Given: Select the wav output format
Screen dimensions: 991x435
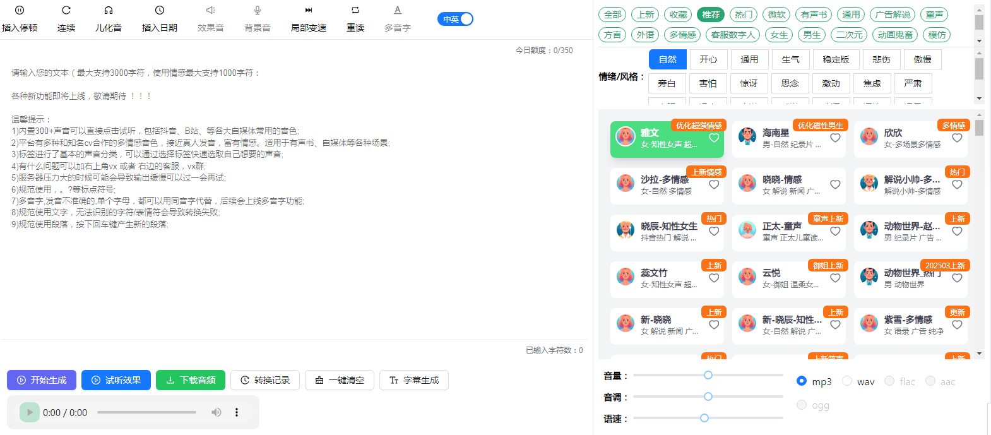Looking at the screenshot, I should [848, 381].
